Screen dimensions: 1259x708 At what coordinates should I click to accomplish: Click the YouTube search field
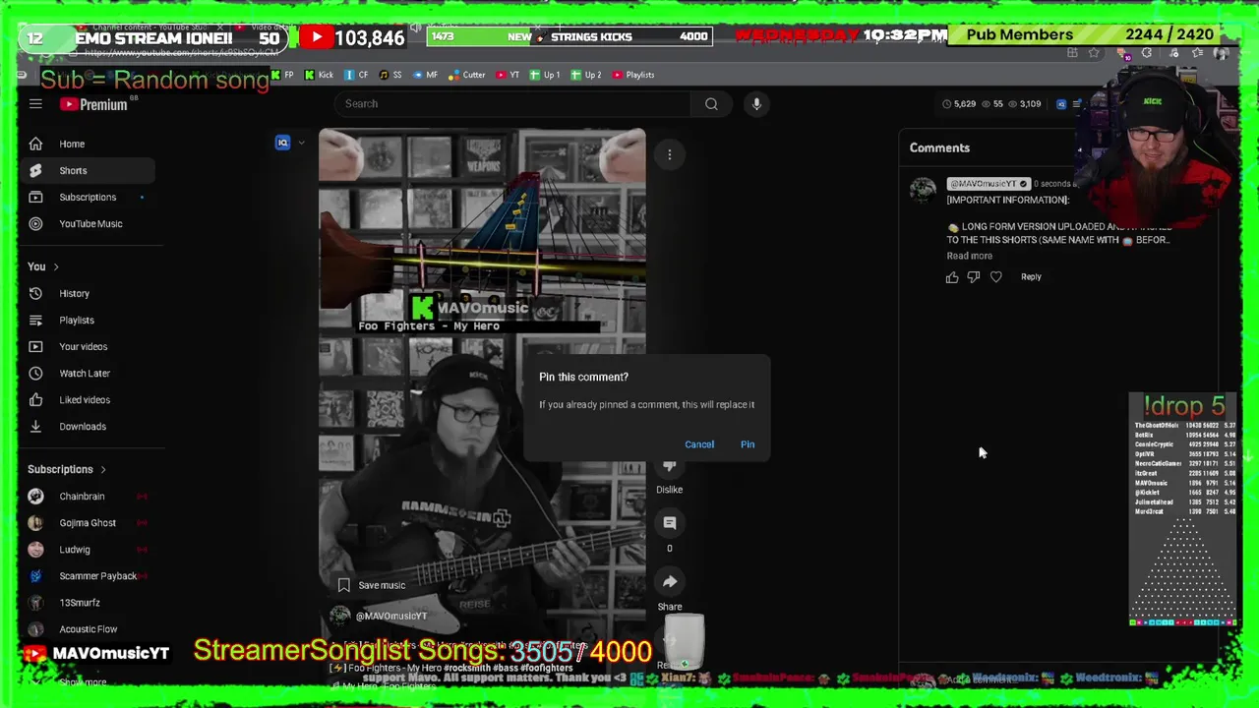(511, 103)
